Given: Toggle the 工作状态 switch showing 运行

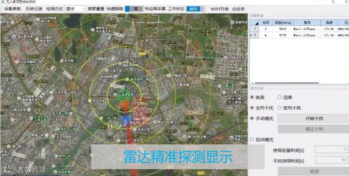Looking at the screenshot, I should click(195, 9).
